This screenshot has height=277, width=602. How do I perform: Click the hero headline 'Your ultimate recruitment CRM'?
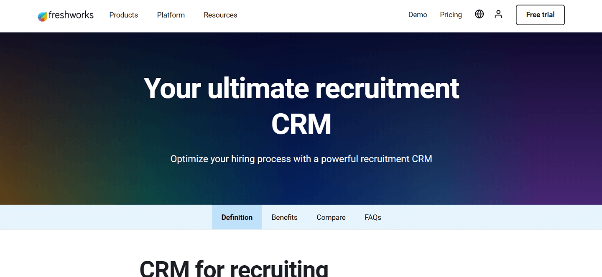tap(301, 104)
